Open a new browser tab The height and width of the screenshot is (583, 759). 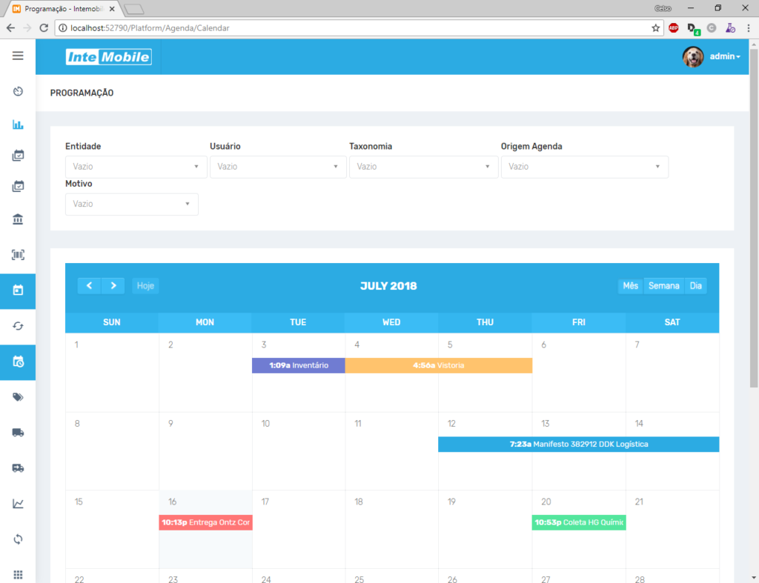pyautogui.click(x=134, y=9)
